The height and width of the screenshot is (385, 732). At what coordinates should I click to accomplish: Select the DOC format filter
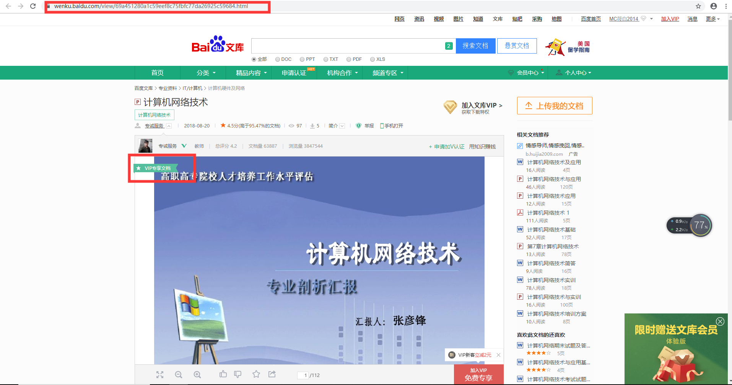277,59
